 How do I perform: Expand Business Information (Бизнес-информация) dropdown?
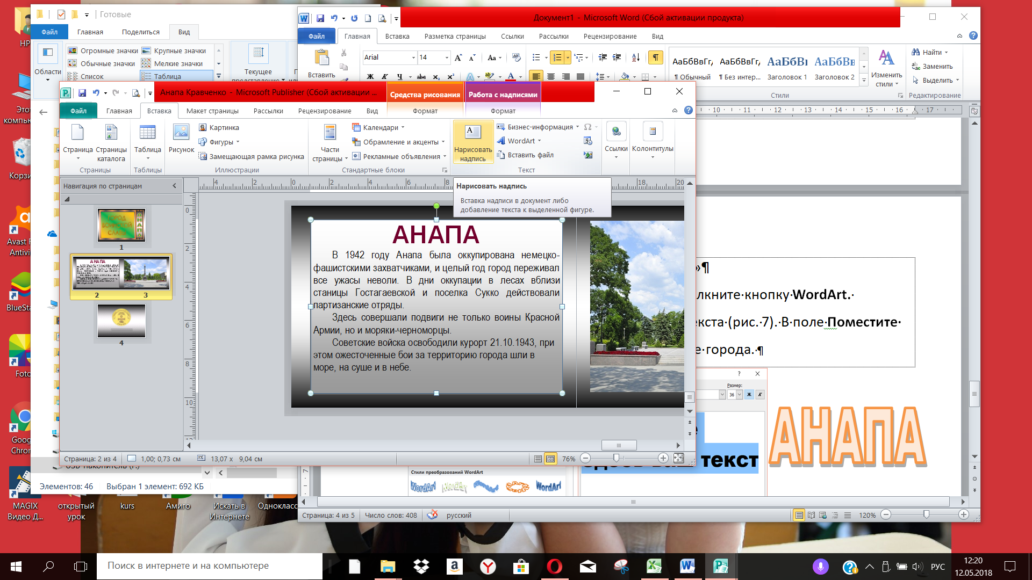click(577, 127)
